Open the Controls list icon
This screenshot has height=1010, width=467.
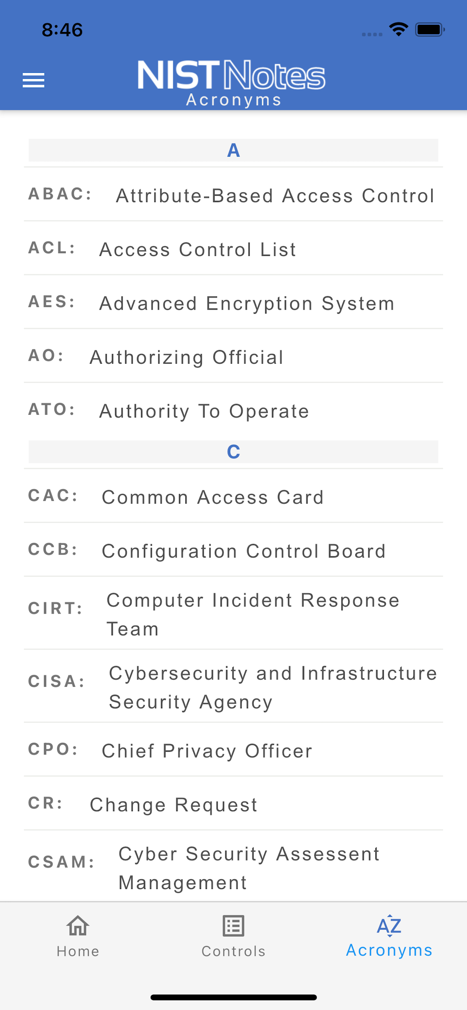tap(233, 926)
